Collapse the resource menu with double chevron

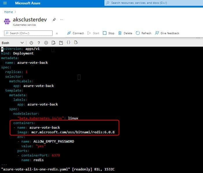57,33
